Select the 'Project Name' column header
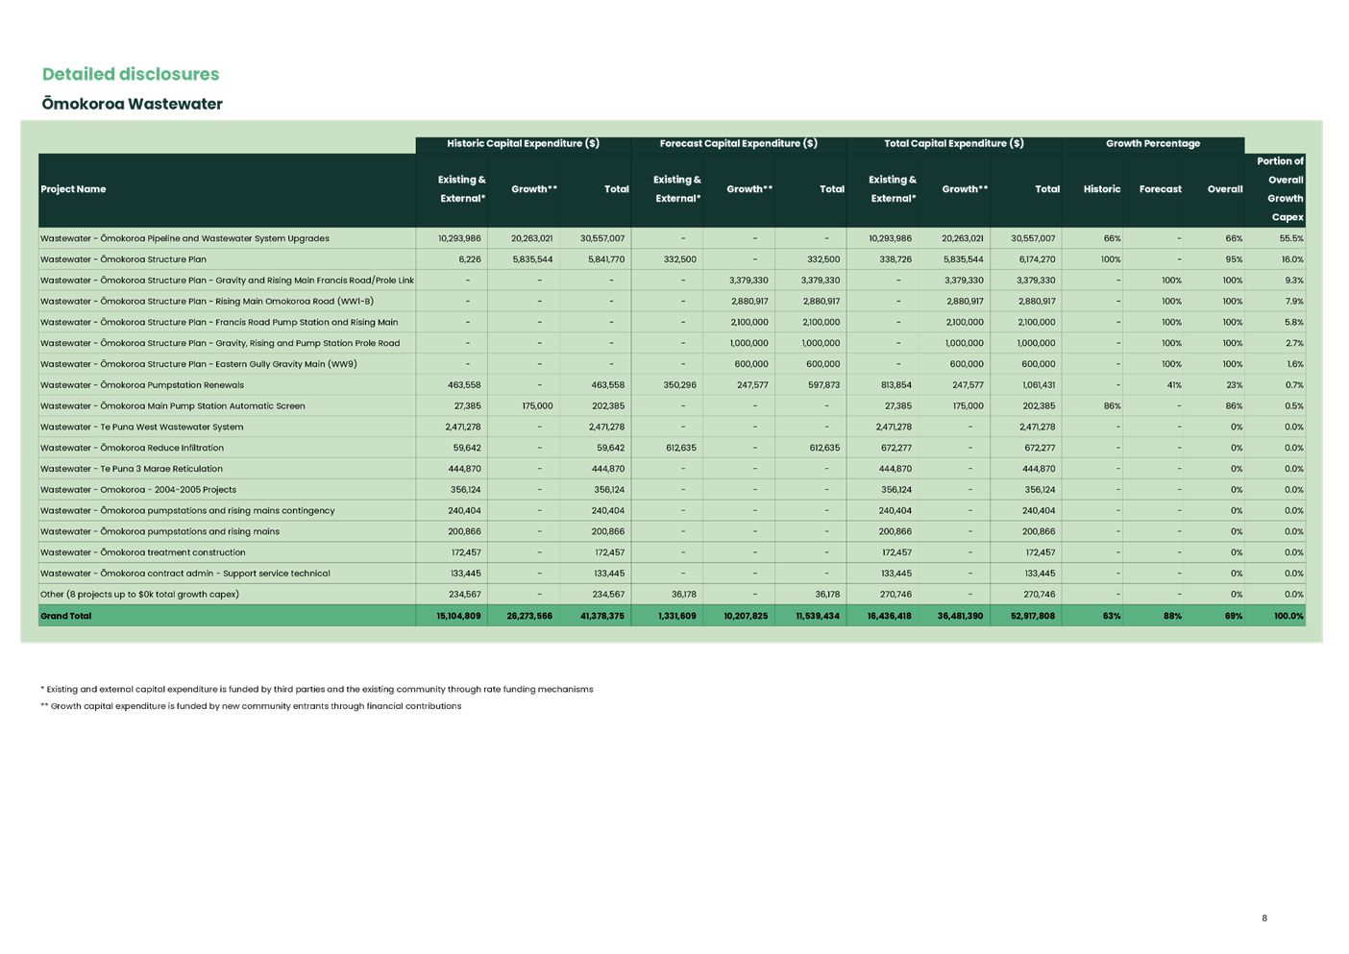Image resolution: width=1349 pixels, height=954 pixels. click(74, 189)
